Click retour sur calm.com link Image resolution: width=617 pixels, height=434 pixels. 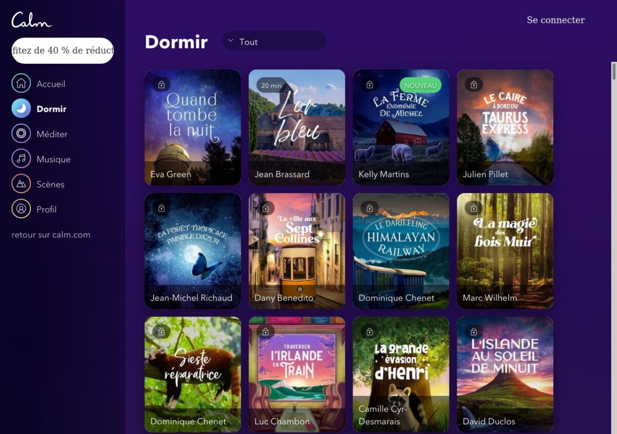point(51,235)
